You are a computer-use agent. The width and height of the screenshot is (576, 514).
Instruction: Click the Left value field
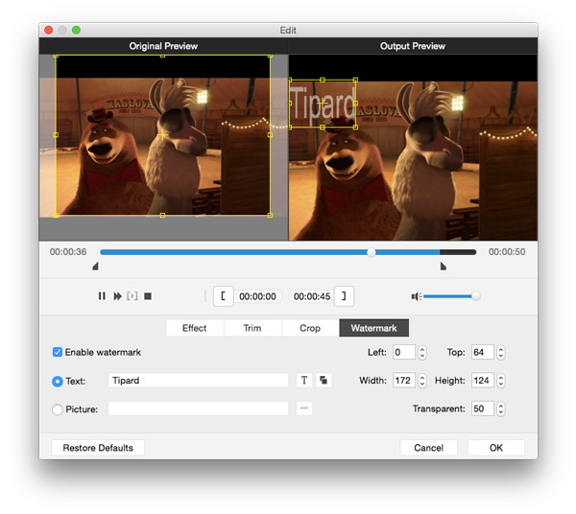tap(404, 352)
